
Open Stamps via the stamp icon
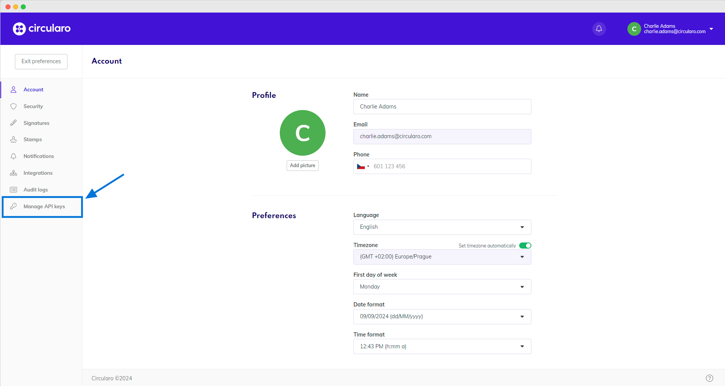click(x=13, y=139)
